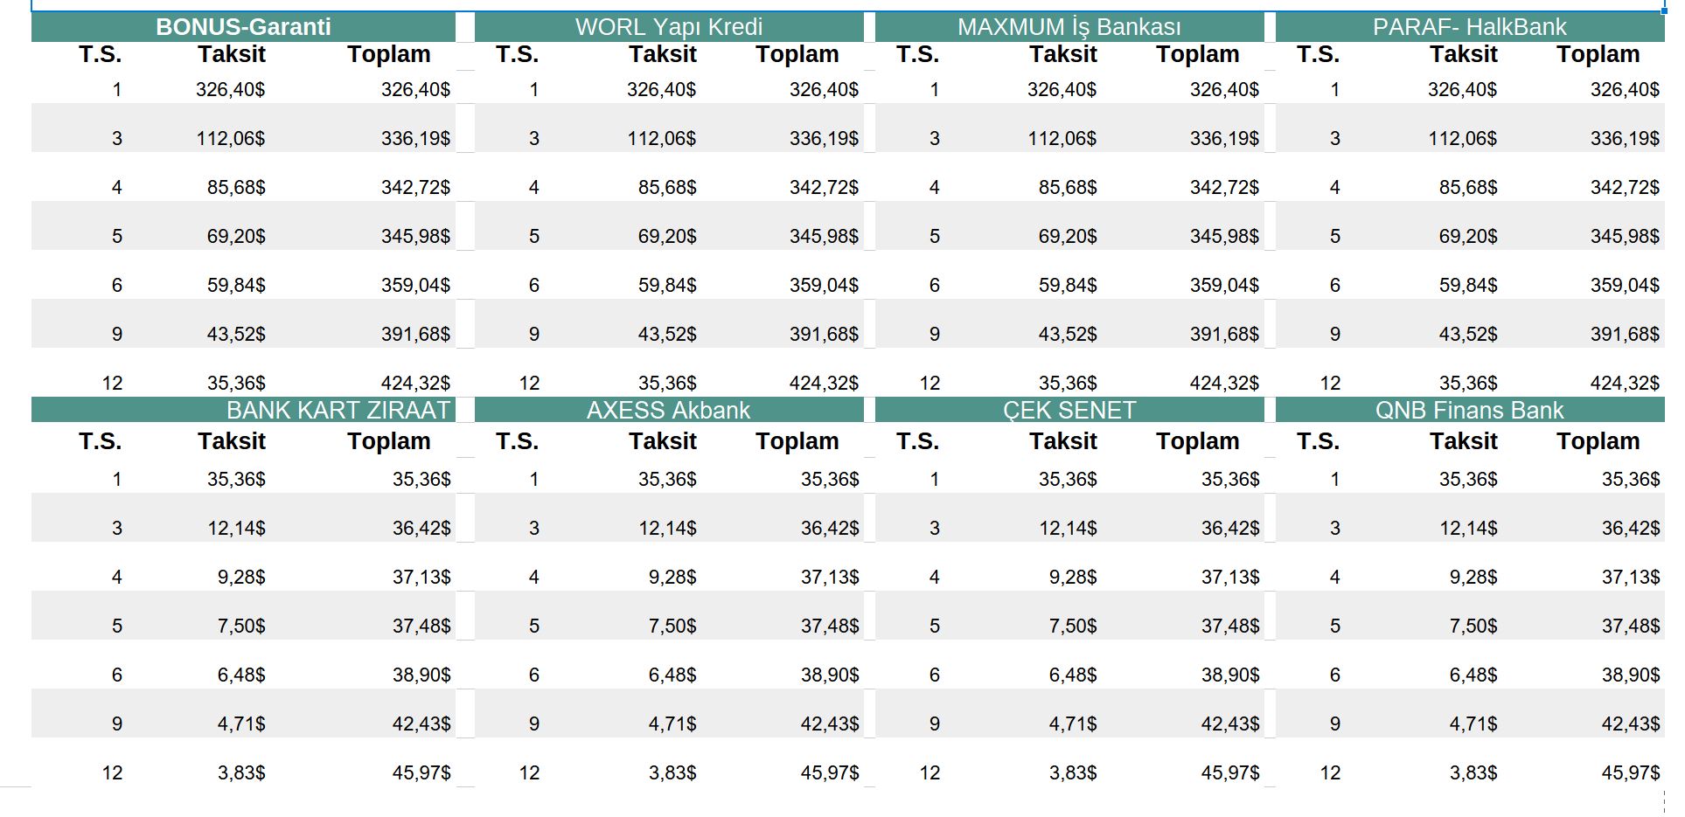Select the T.S. column header under AXESS Akbank

point(517,441)
